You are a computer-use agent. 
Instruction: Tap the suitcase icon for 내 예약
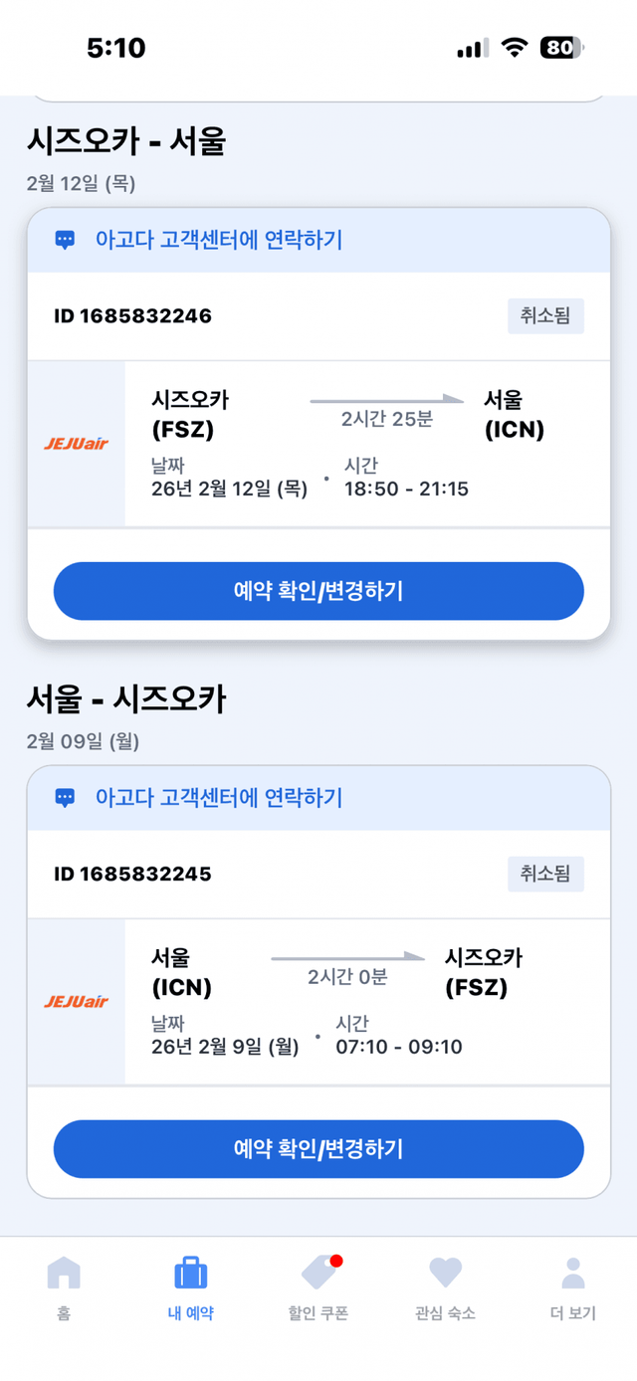[x=190, y=1273]
